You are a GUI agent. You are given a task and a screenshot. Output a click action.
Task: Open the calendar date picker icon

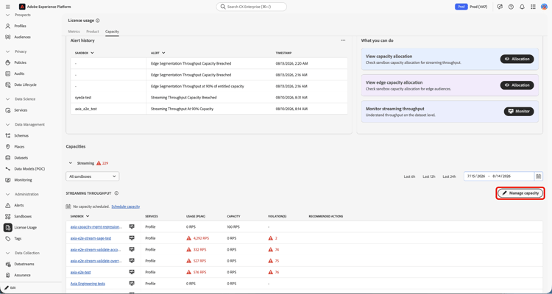pyautogui.click(x=538, y=176)
